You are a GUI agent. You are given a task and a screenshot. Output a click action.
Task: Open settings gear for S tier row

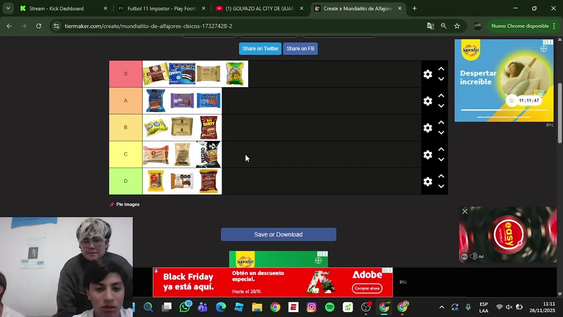pyautogui.click(x=428, y=74)
